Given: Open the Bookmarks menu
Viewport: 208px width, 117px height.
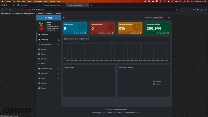Looking at the screenshot, I should point(38,1).
